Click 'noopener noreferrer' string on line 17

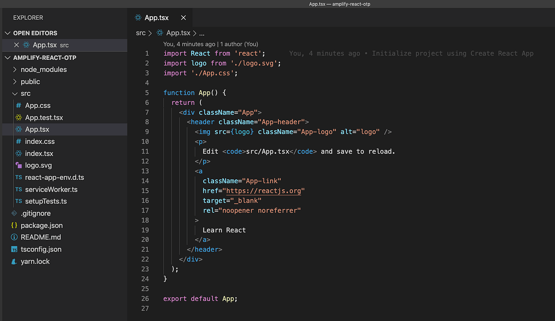tap(260, 211)
